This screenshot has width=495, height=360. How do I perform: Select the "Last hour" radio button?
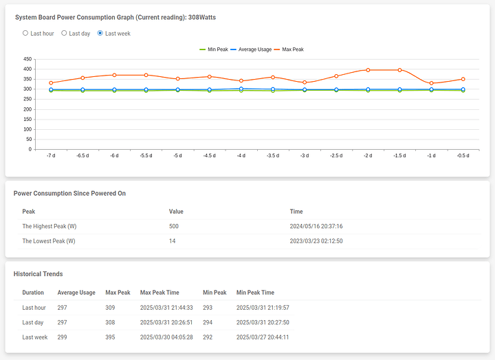tap(25, 33)
